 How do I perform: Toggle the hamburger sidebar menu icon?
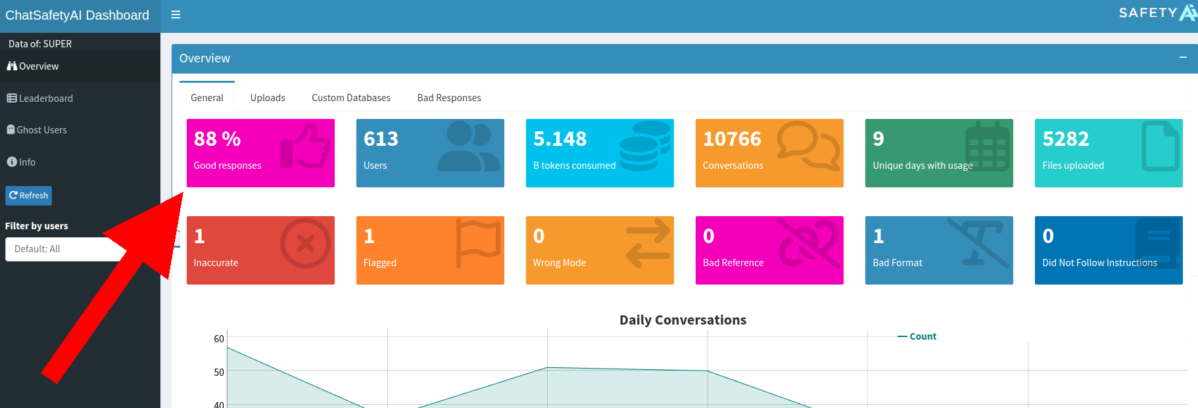[x=176, y=14]
